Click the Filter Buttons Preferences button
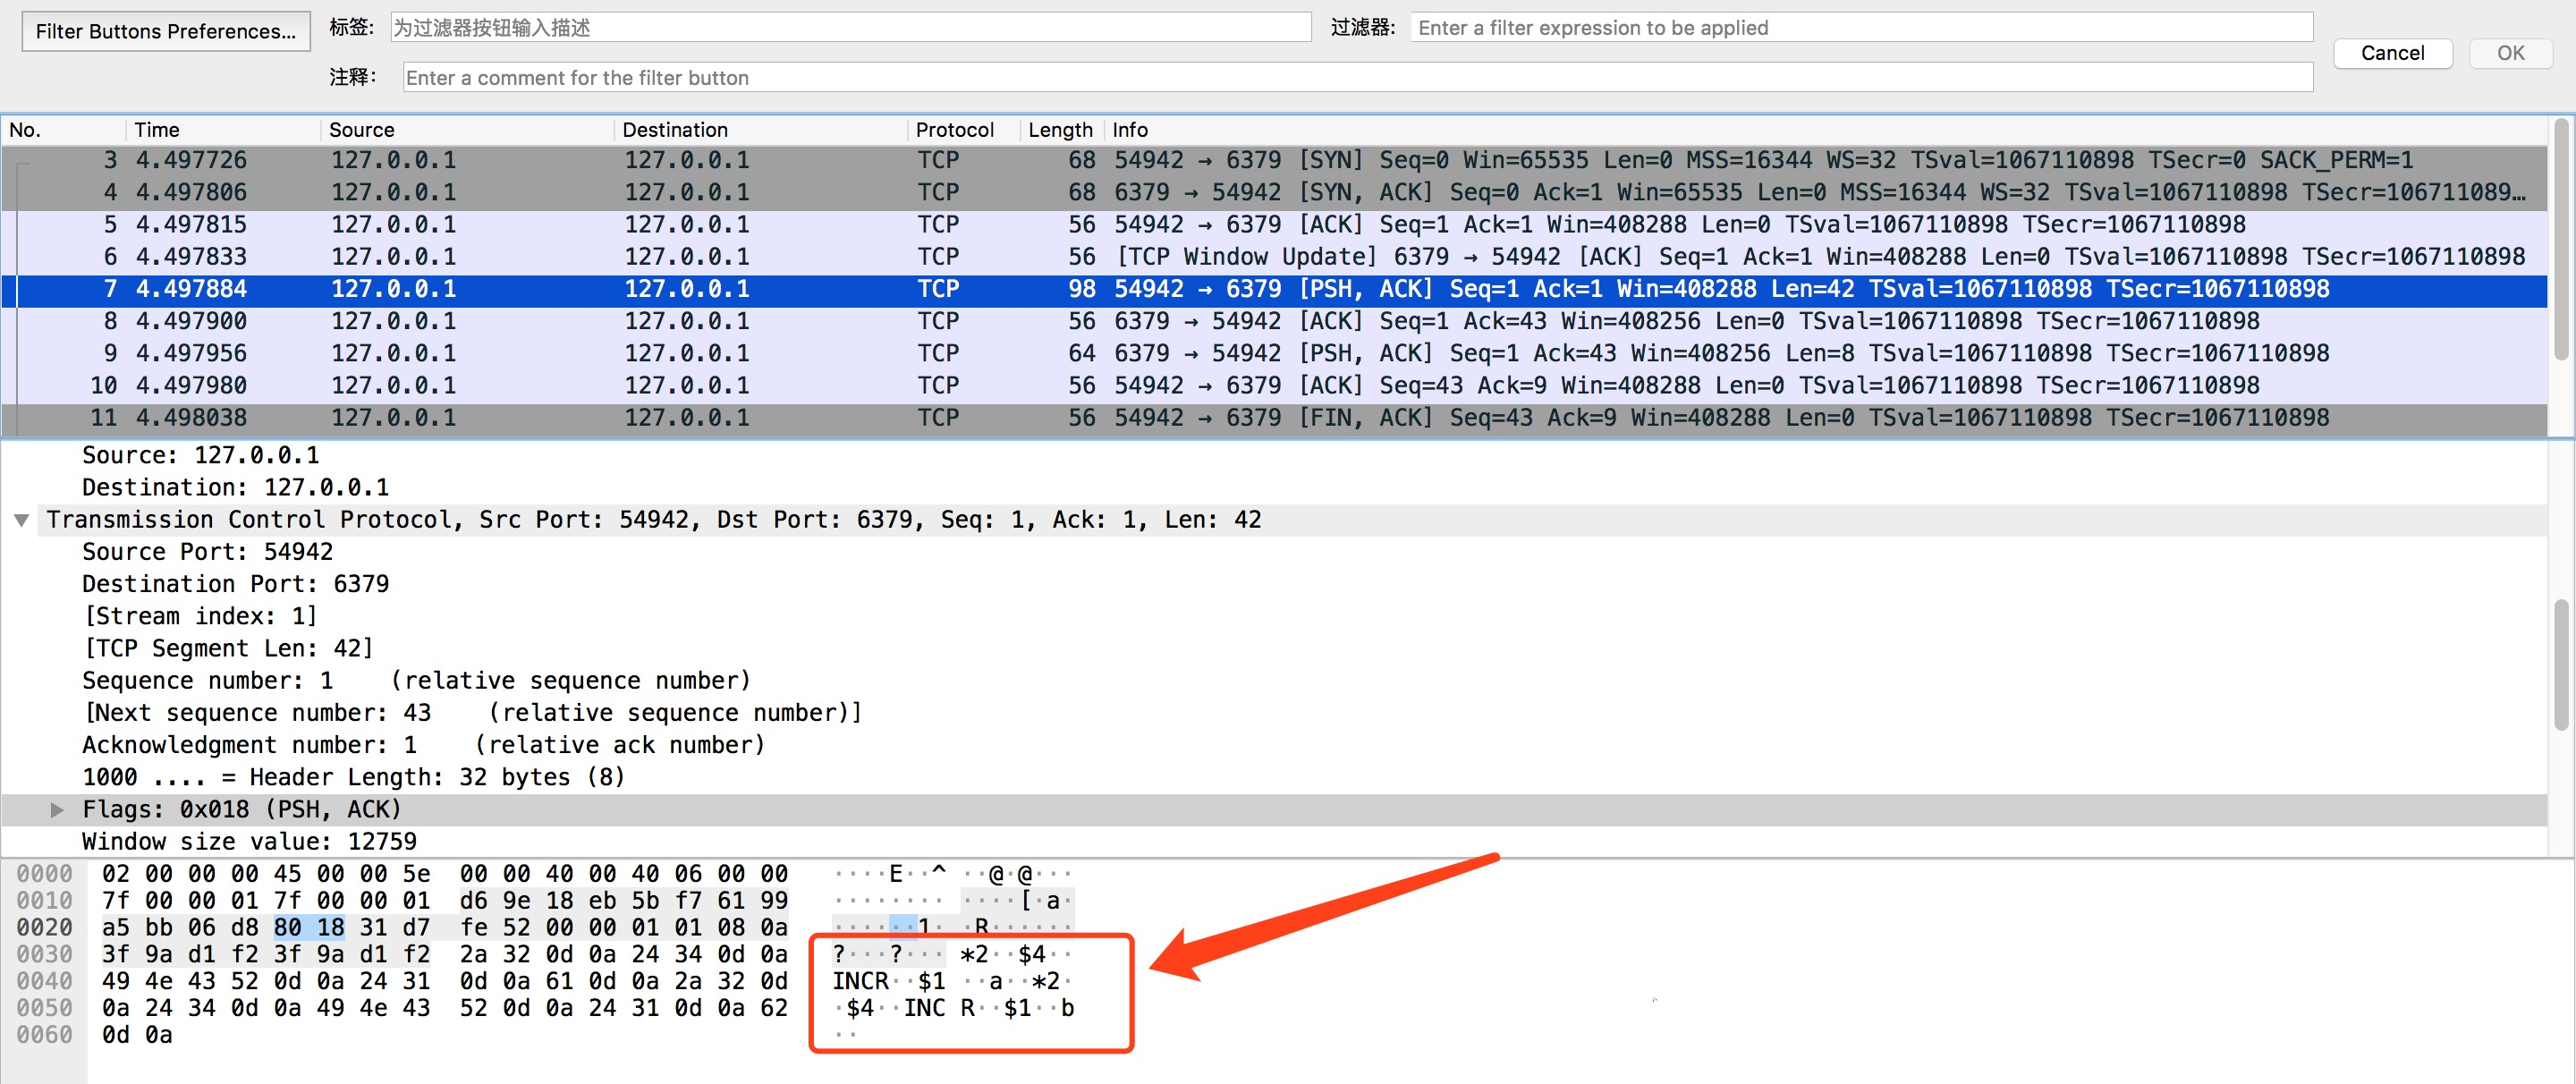The width and height of the screenshot is (2576, 1084). point(166,31)
